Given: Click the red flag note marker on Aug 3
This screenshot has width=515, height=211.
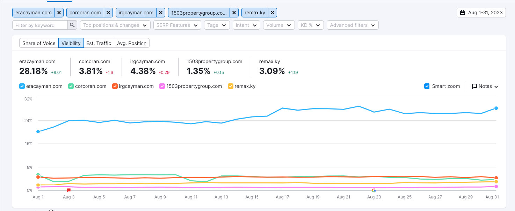Looking at the screenshot, I should (69, 190).
